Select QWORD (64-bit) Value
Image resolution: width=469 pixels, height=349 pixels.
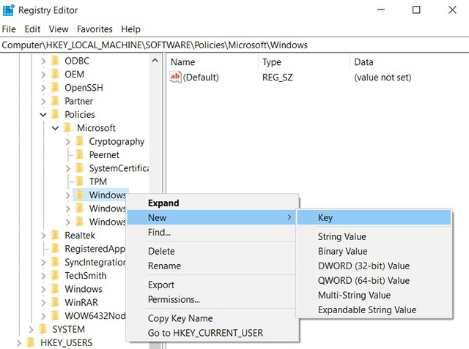click(374, 280)
